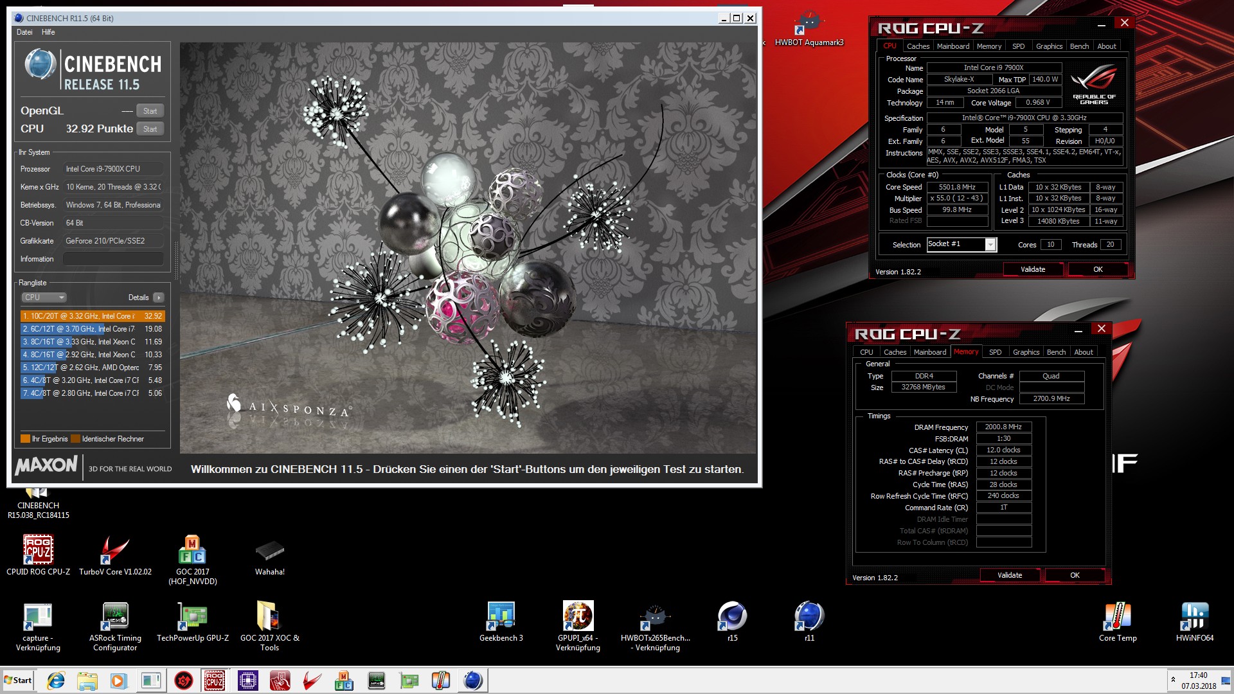Viewport: 1234px width, 694px height.
Task: Switch to ROG CPU-Z taskbar button
Action: click(215, 681)
